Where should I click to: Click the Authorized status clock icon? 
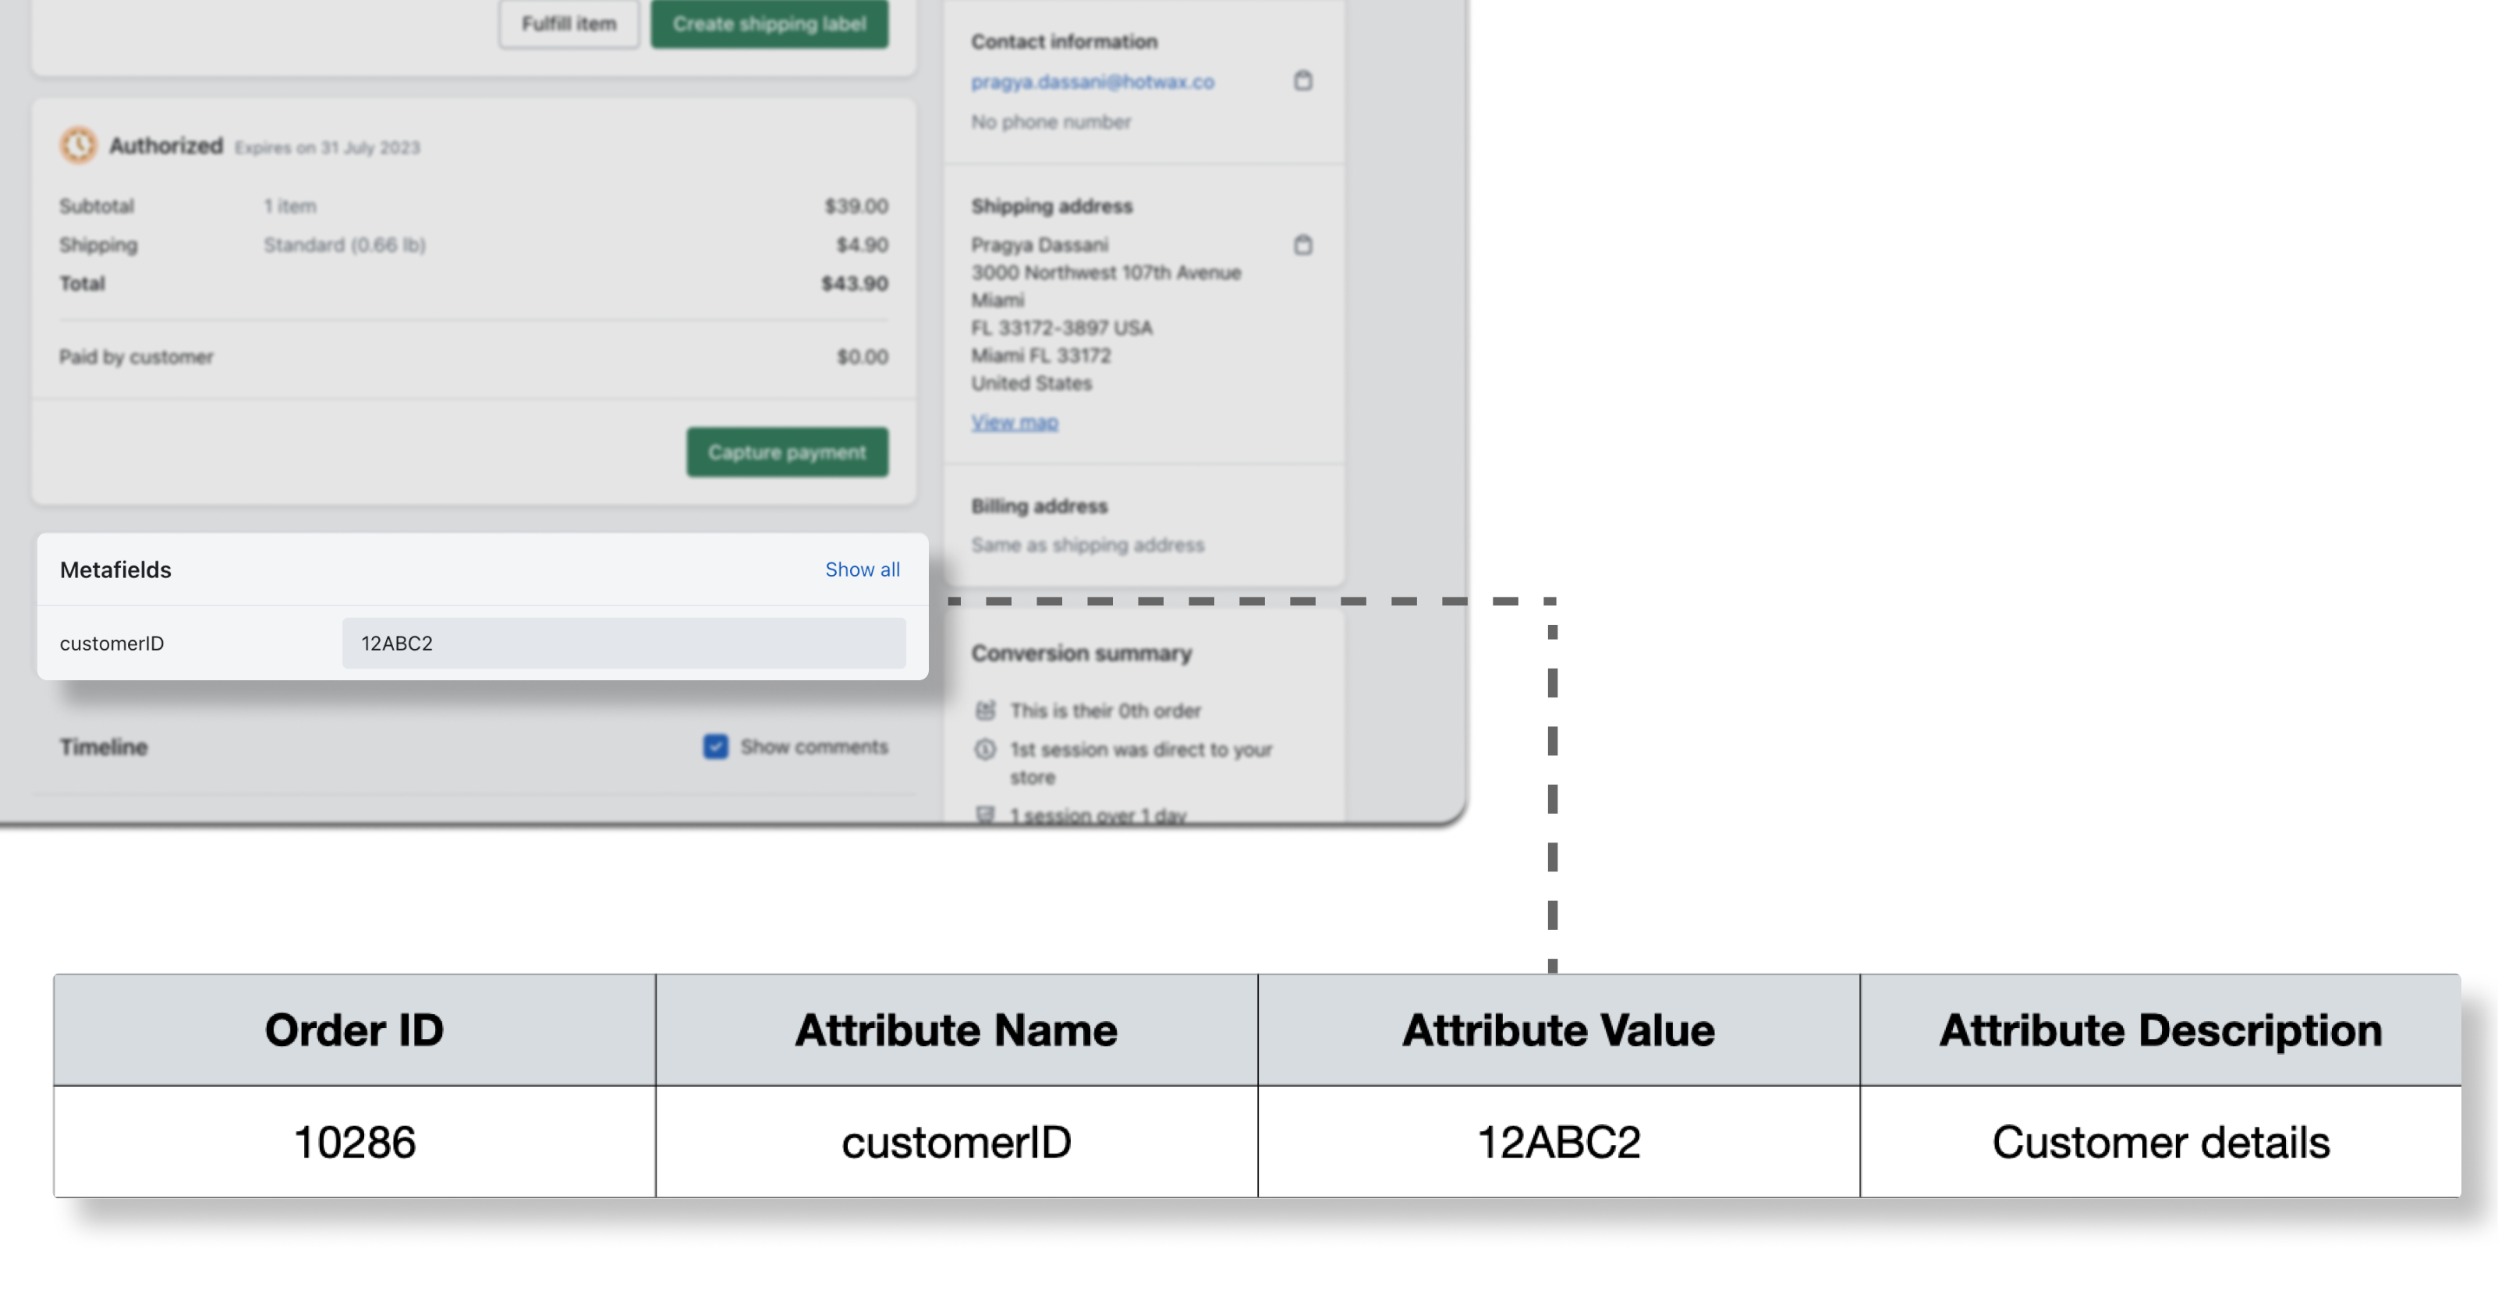(x=79, y=145)
